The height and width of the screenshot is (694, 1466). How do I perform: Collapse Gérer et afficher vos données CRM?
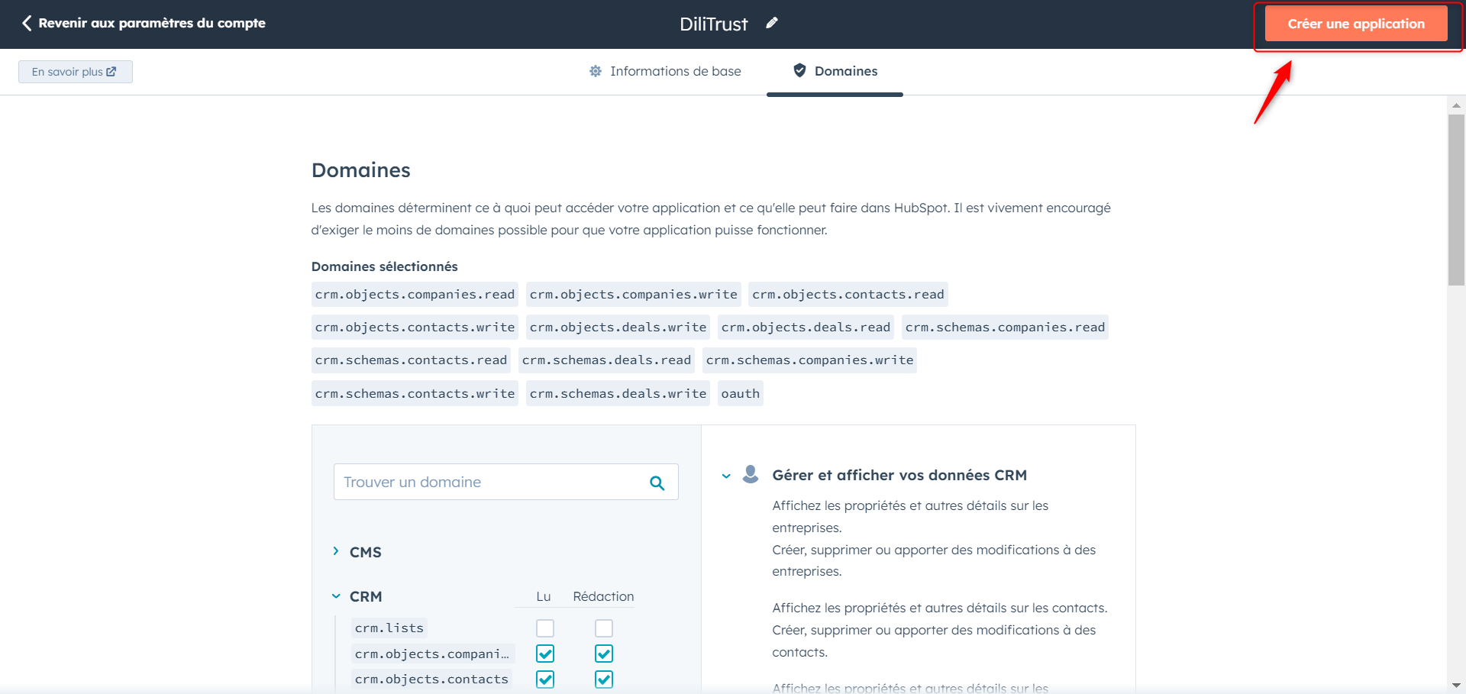[726, 476]
